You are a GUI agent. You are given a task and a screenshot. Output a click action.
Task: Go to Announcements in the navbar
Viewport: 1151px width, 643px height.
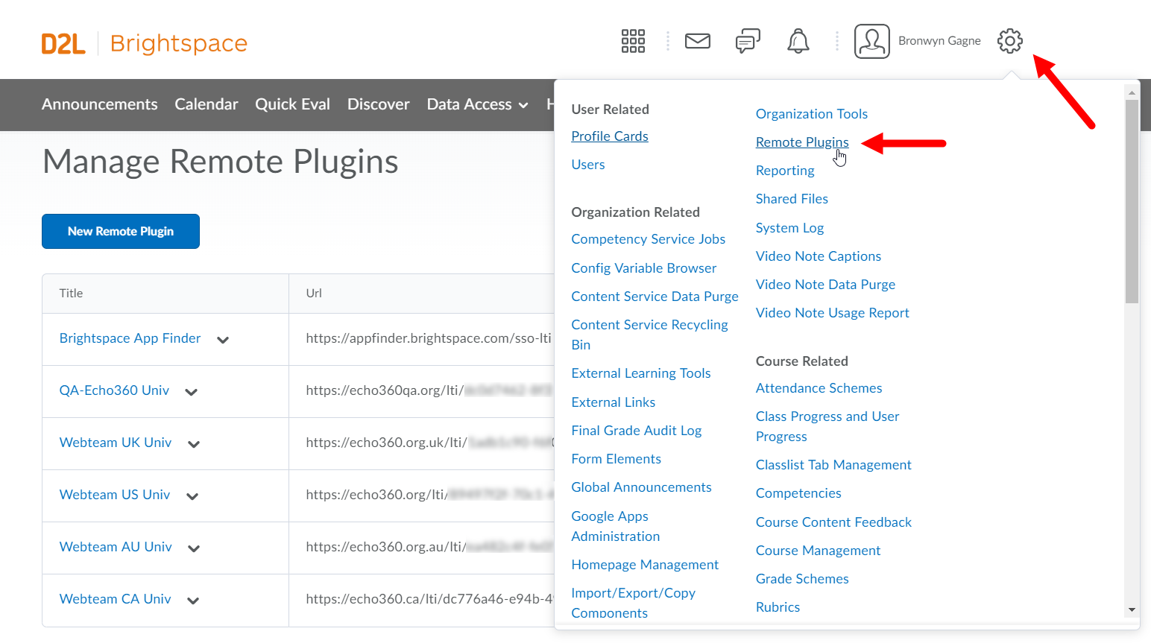click(x=100, y=104)
